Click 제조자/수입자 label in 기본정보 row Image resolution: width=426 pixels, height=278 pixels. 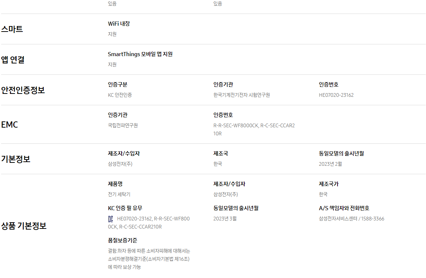pyautogui.click(x=124, y=153)
